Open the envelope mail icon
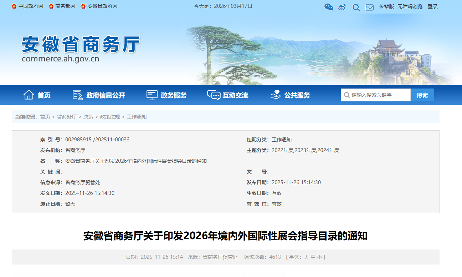This screenshot has height=277, width=462. coord(370,7)
